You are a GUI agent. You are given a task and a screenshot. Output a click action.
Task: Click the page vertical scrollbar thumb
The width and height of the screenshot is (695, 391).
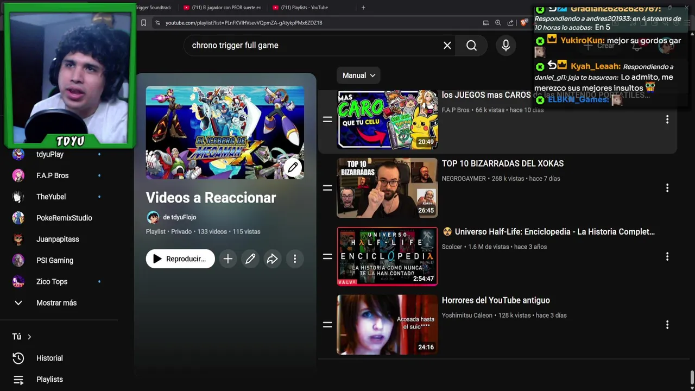[x=692, y=377]
